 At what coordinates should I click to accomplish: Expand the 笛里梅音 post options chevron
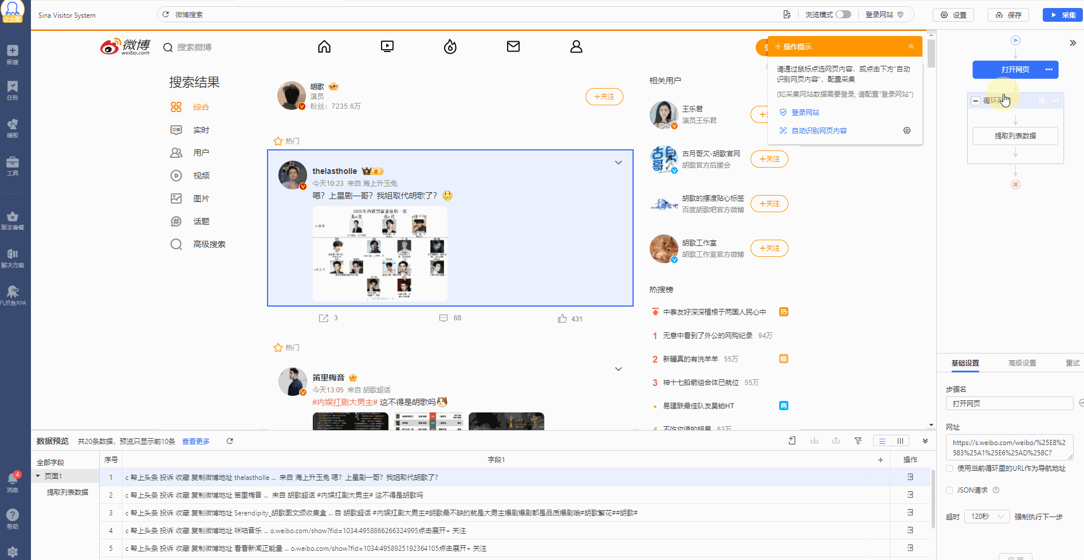(x=618, y=369)
